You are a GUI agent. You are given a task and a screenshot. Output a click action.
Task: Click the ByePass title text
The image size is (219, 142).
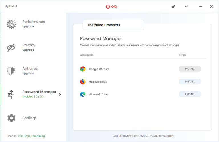click(11, 6)
